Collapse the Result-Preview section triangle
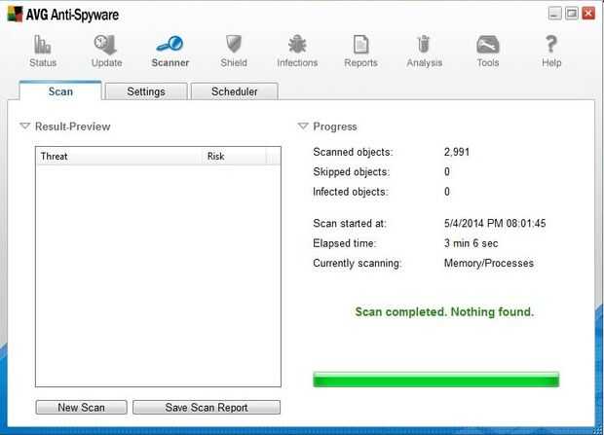The image size is (604, 435). [24, 126]
